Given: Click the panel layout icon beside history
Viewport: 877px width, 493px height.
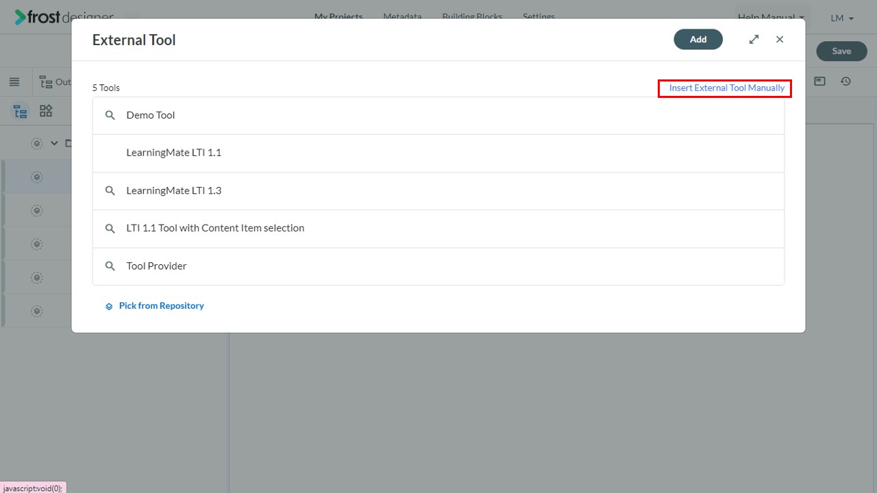Looking at the screenshot, I should point(819,81).
